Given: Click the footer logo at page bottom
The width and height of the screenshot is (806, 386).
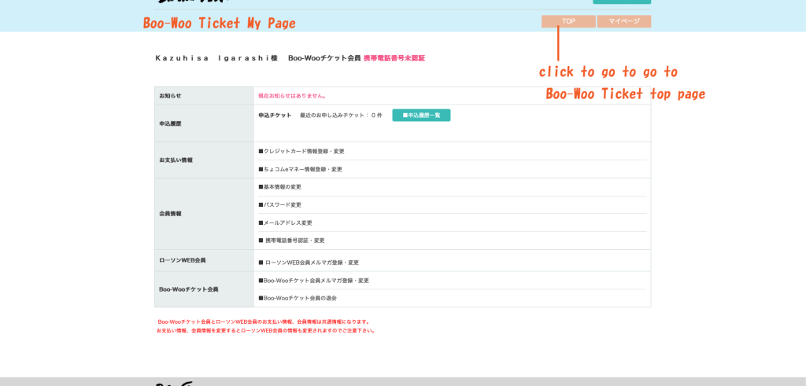Looking at the screenshot, I should tap(175, 383).
